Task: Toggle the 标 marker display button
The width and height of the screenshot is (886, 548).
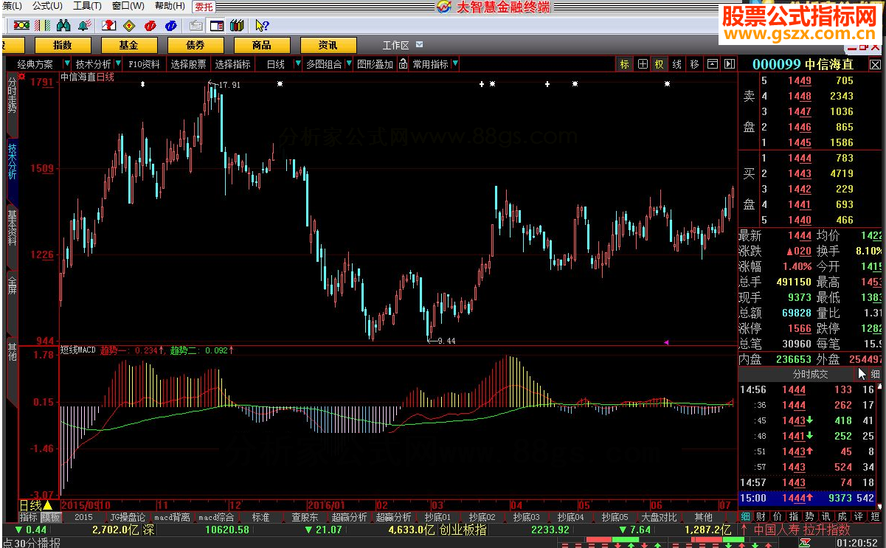Action: coord(624,64)
